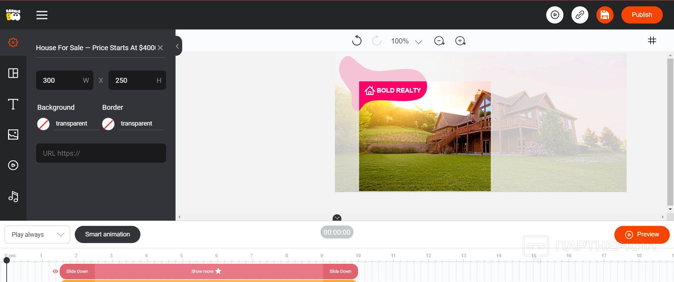Click the Border transparent value field
Viewport: 674px width, 282px height.
[142, 123]
